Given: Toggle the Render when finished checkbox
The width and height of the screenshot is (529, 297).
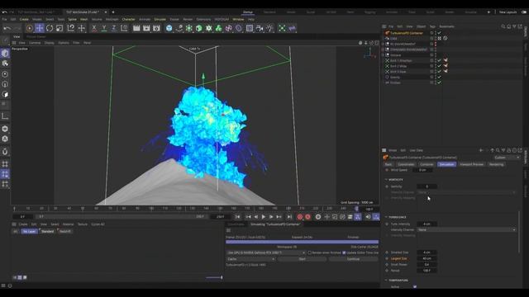Looking at the screenshot, I should (x=309, y=252).
